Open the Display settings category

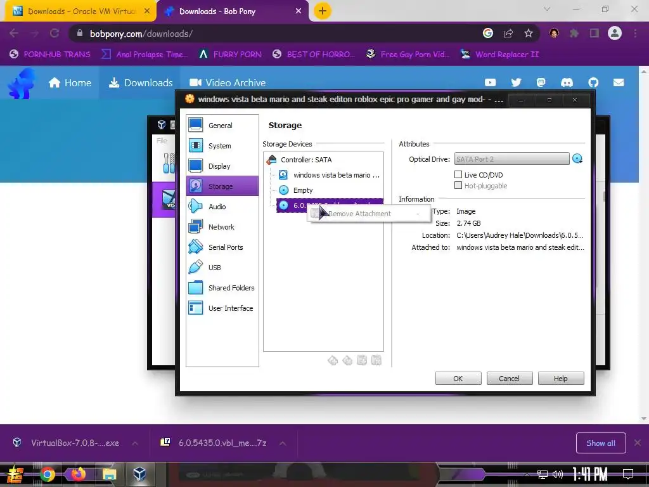[x=222, y=166]
